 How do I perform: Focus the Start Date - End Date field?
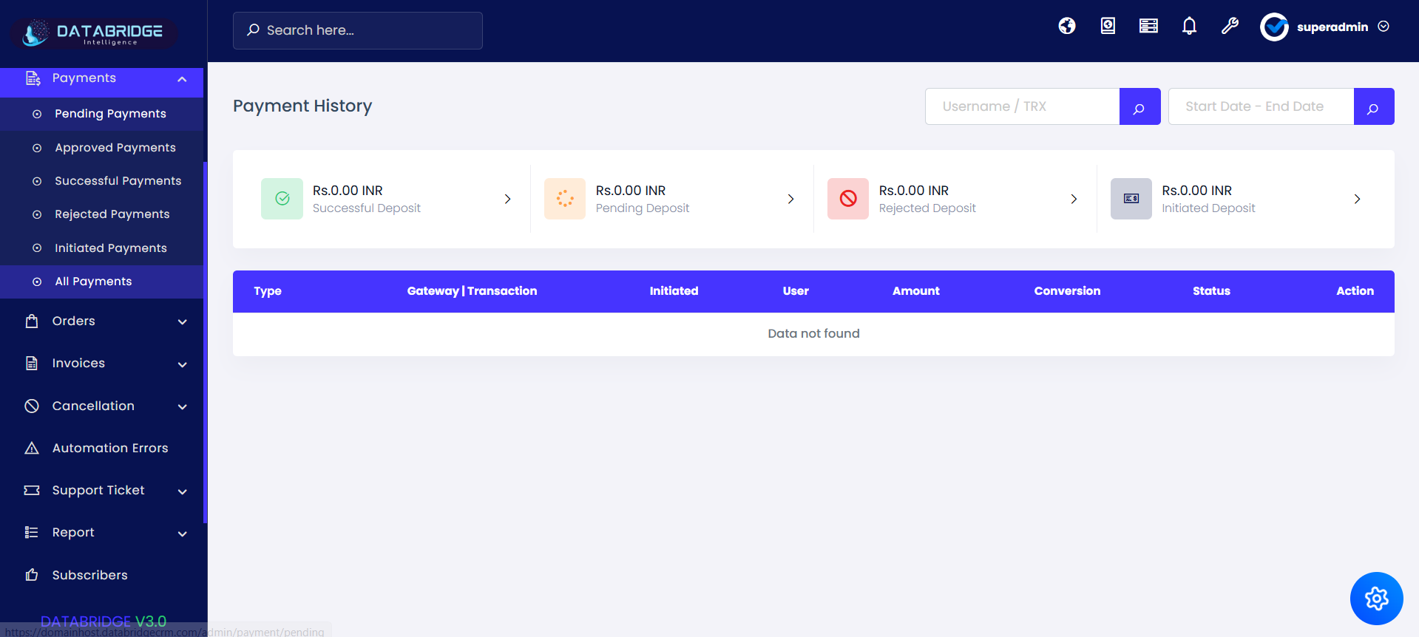1261,106
